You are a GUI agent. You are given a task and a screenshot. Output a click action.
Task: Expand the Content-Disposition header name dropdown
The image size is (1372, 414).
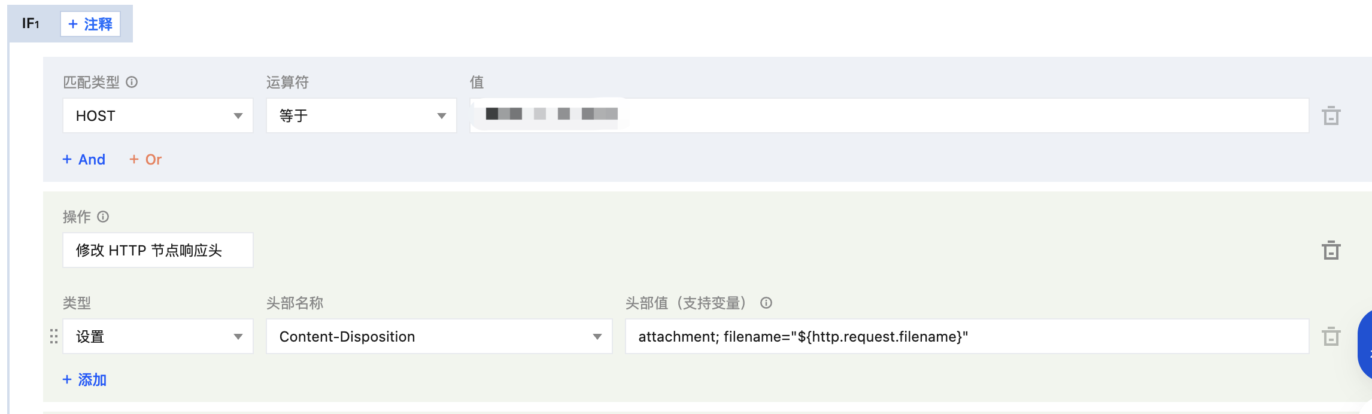439,336
